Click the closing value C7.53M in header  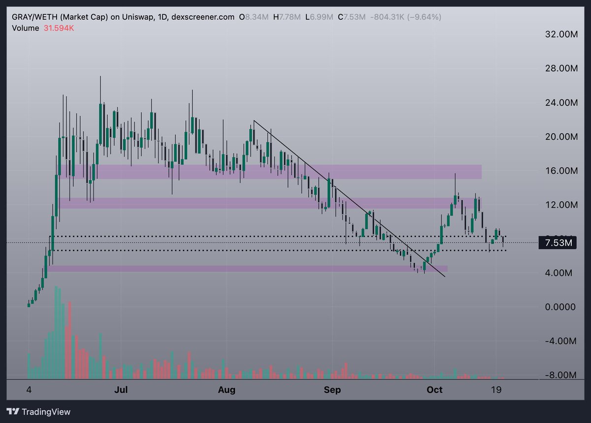pos(352,17)
